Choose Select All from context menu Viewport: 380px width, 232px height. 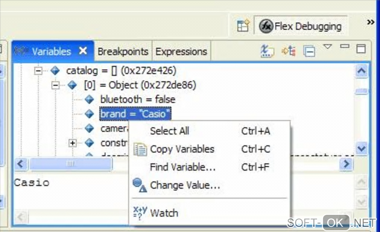[x=170, y=131]
